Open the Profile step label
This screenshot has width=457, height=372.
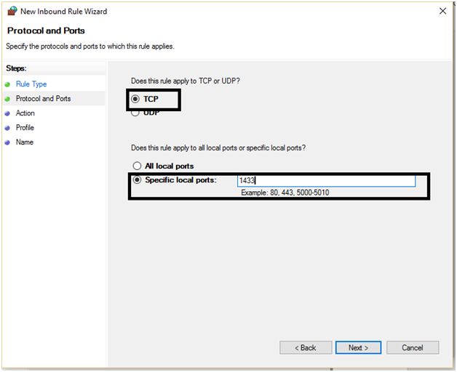25,128
